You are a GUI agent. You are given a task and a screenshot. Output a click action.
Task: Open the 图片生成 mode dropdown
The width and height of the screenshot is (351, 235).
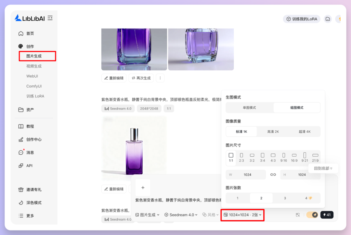click(x=148, y=215)
